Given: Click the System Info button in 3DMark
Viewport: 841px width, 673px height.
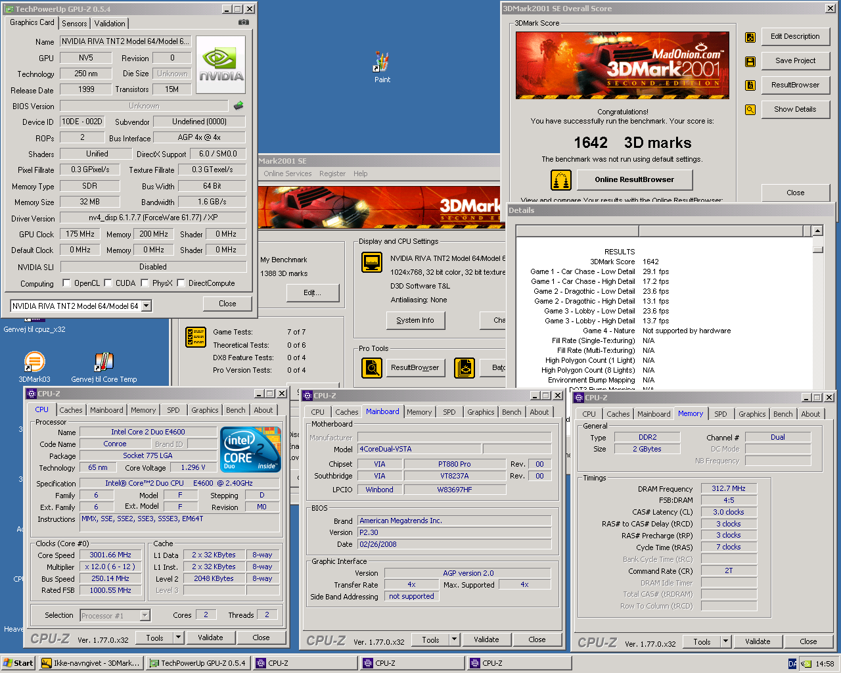Looking at the screenshot, I should [415, 320].
